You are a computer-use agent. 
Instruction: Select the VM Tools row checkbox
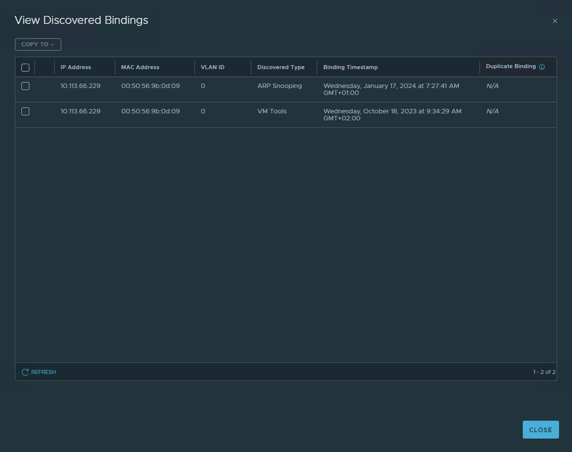point(25,111)
